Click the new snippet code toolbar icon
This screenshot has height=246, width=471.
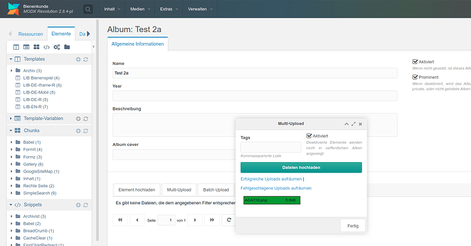point(46,47)
